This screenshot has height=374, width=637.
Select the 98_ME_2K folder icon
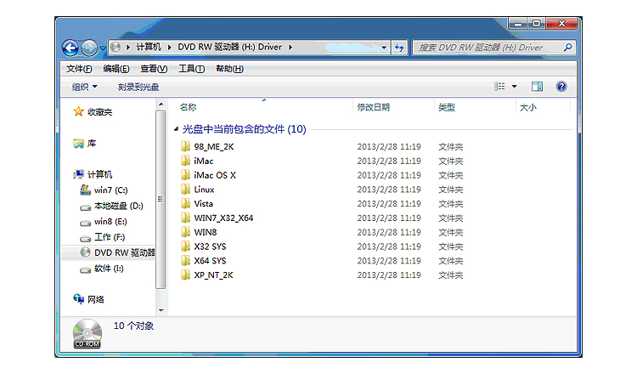point(186,146)
